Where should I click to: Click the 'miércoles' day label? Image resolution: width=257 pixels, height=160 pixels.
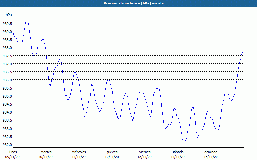[x=79, y=152]
